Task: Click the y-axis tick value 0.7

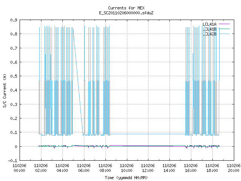Action: point(14,48)
